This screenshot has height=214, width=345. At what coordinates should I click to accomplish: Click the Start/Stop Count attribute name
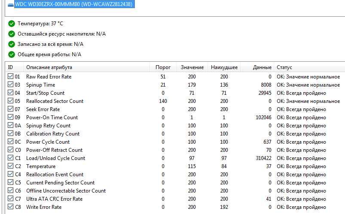(45, 93)
